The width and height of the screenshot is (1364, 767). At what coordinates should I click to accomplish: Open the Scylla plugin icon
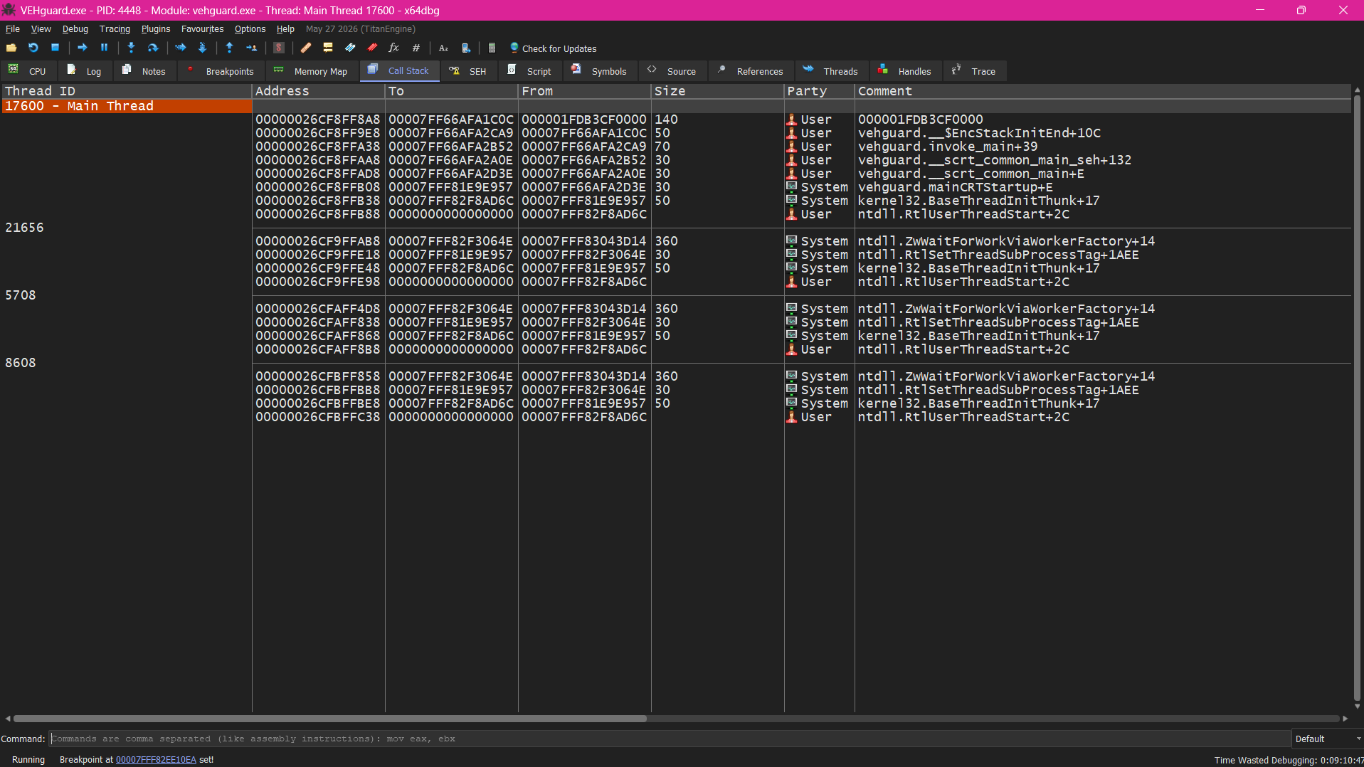point(279,48)
